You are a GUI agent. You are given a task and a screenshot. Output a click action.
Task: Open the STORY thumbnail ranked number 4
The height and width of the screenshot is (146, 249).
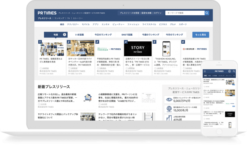[138, 49]
